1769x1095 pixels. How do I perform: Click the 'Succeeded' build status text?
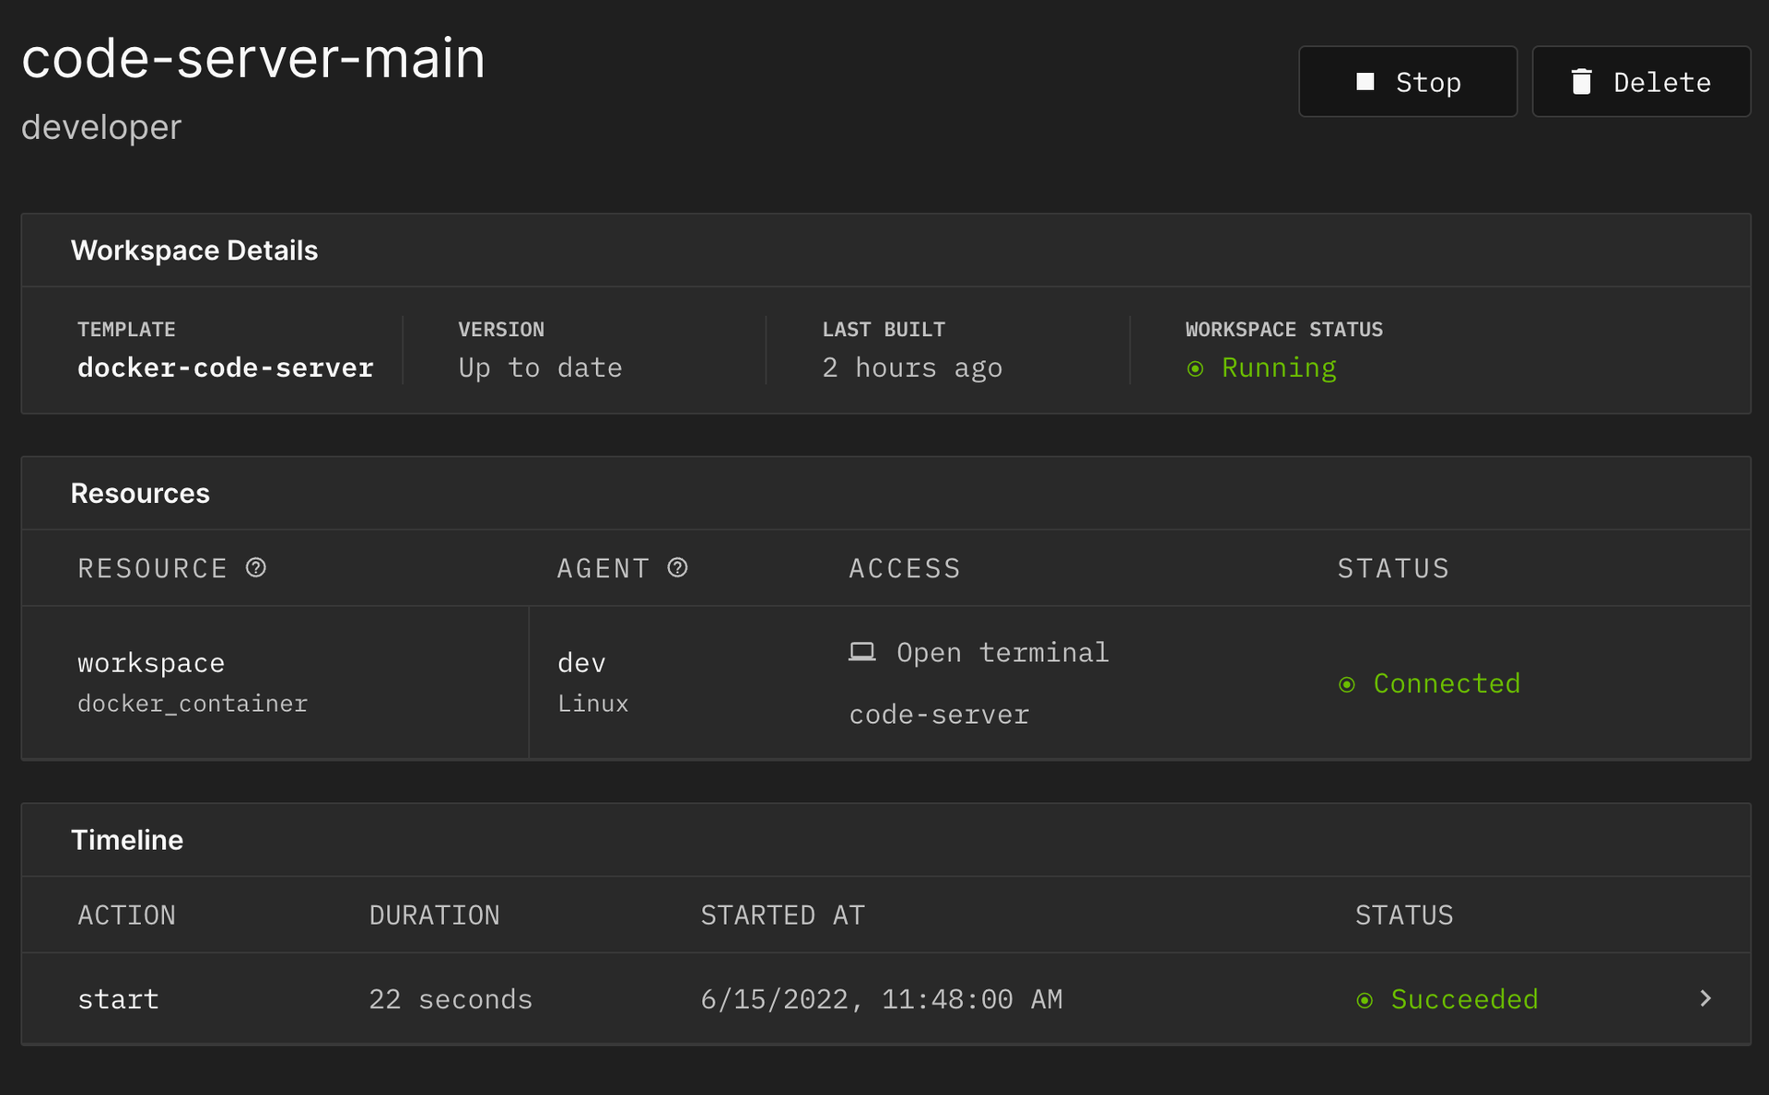(x=1464, y=999)
